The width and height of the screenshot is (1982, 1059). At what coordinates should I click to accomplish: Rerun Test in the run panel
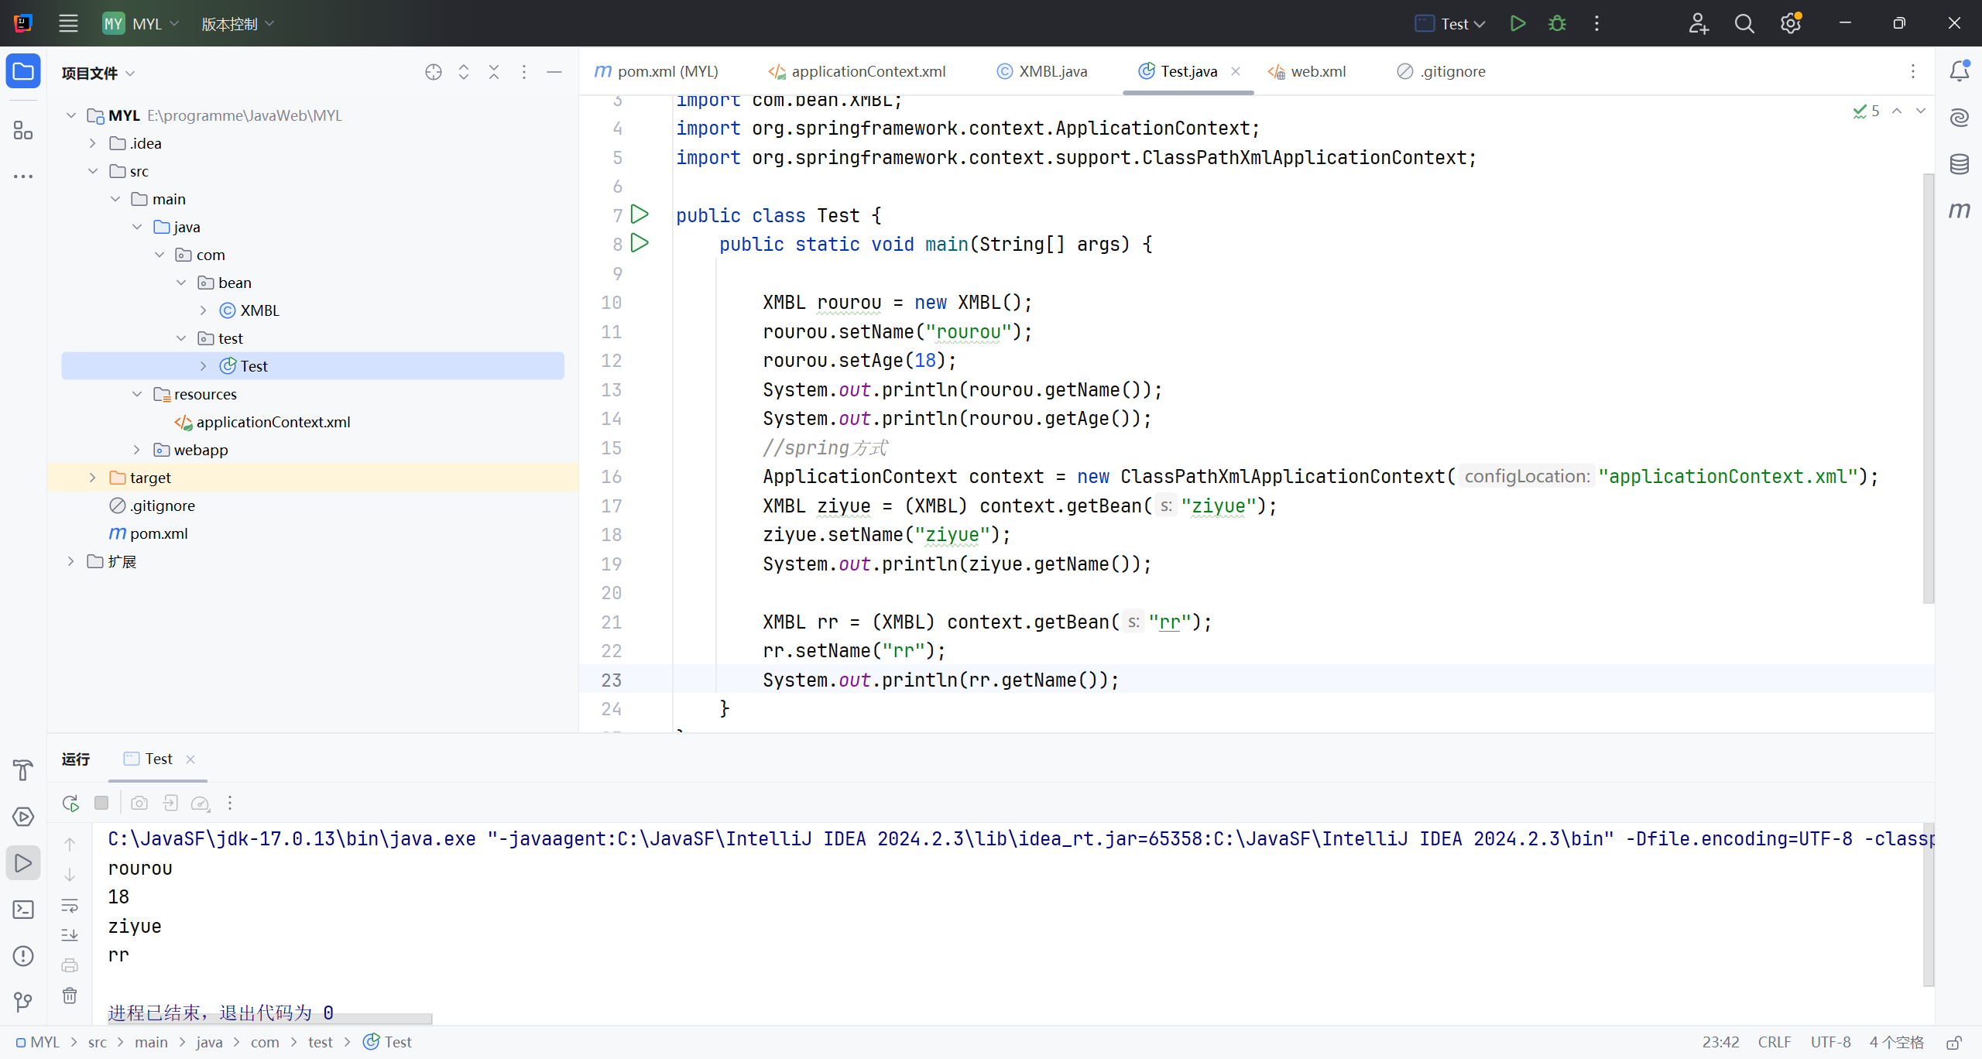tap(70, 803)
